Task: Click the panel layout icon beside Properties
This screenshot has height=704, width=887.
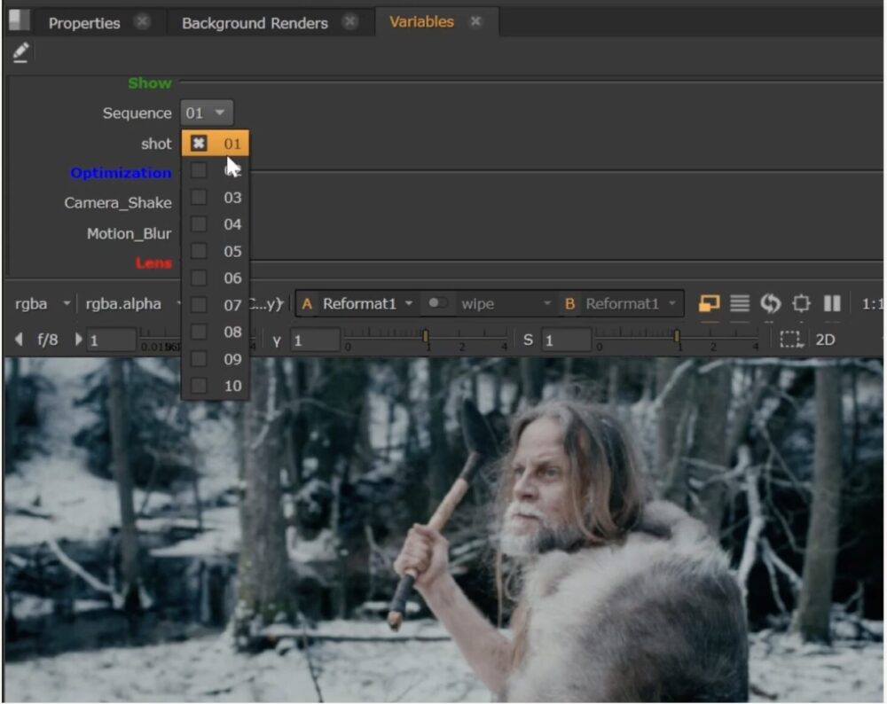Action: click(x=19, y=20)
